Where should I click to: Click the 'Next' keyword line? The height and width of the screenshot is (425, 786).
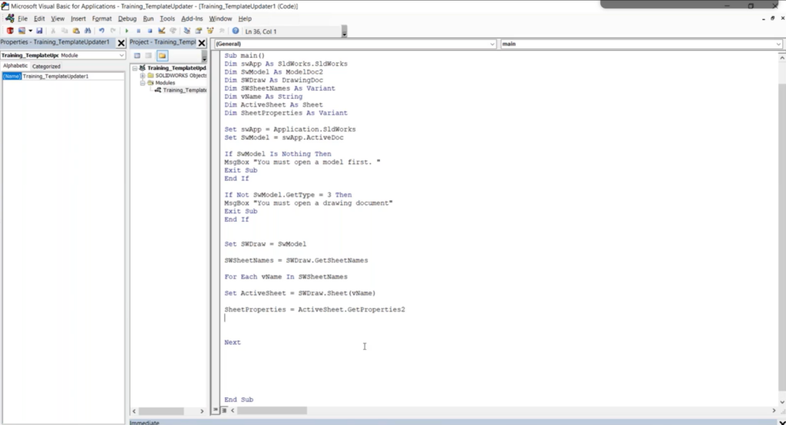(x=232, y=342)
